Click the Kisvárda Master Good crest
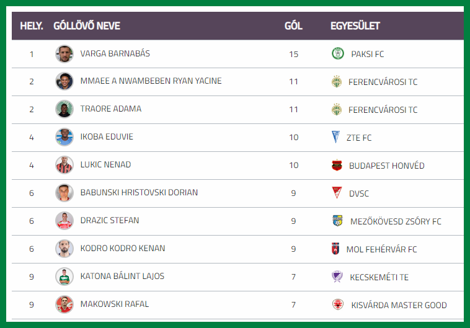Image resolution: width=470 pixels, height=328 pixels. tap(338, 304)
